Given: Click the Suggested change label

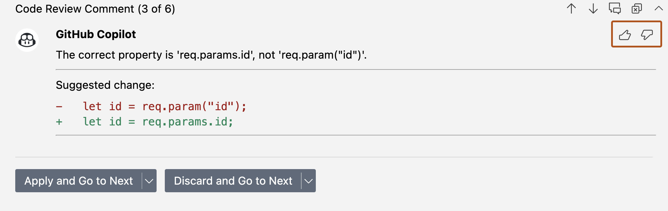Looking at the screenshot, I should tap(105, 85).
